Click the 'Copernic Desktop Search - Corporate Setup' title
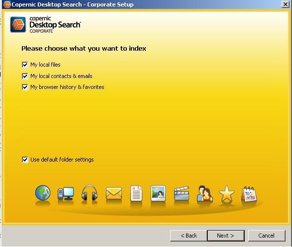The height and width of the screenshot is (247, 292). (x=73, y=4)
